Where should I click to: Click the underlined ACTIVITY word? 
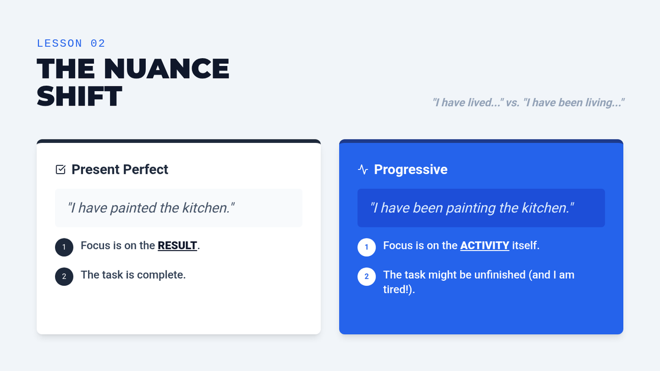click(x=484, y=246)
